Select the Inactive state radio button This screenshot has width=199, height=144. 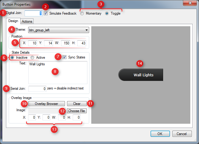point(12,57)
